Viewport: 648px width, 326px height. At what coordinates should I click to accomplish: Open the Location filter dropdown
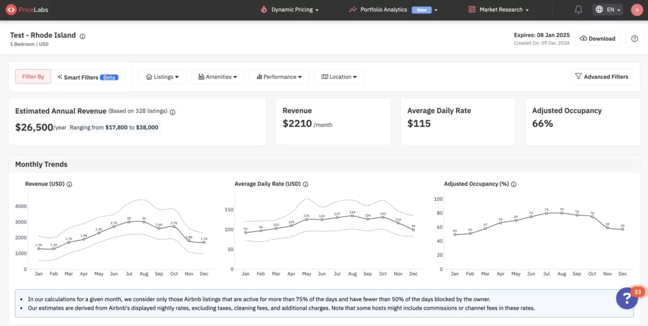339,77
